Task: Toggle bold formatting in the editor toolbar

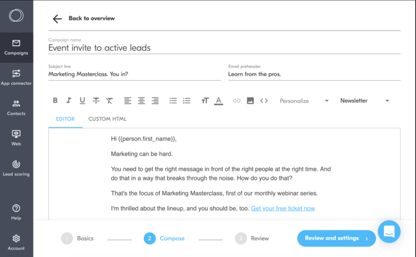Action: click(55, 100)
